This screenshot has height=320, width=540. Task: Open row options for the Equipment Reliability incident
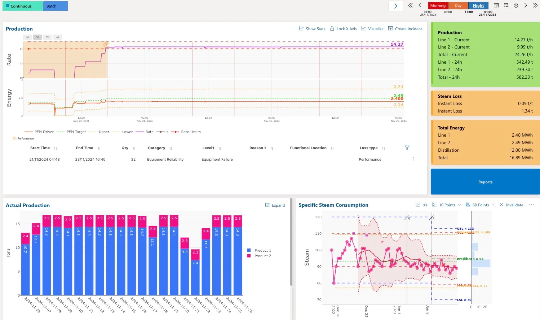[x=413, y=159]
